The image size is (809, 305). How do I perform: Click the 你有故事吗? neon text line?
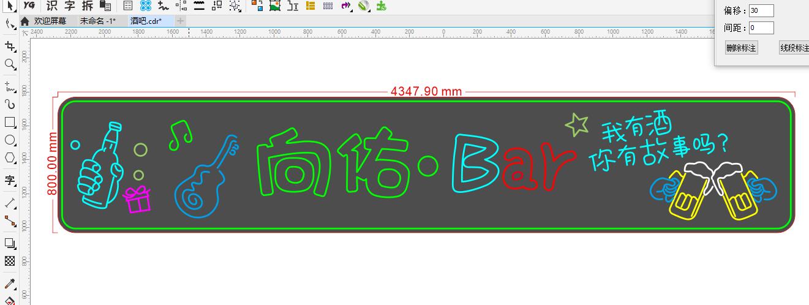(658, 154)
